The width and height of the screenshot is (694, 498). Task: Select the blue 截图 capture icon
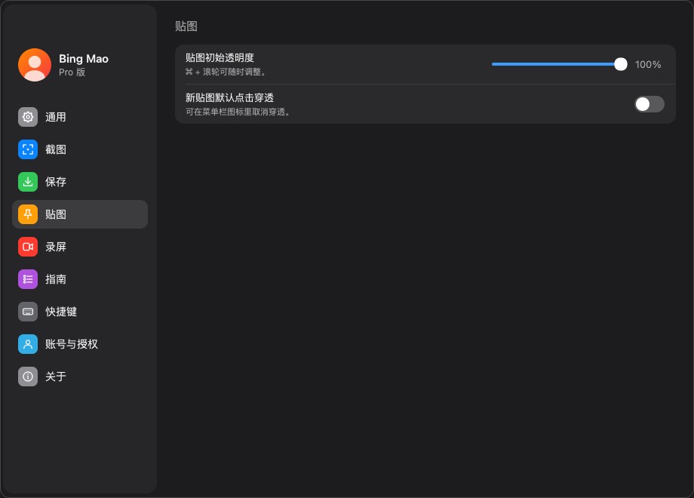coord(28,149)
